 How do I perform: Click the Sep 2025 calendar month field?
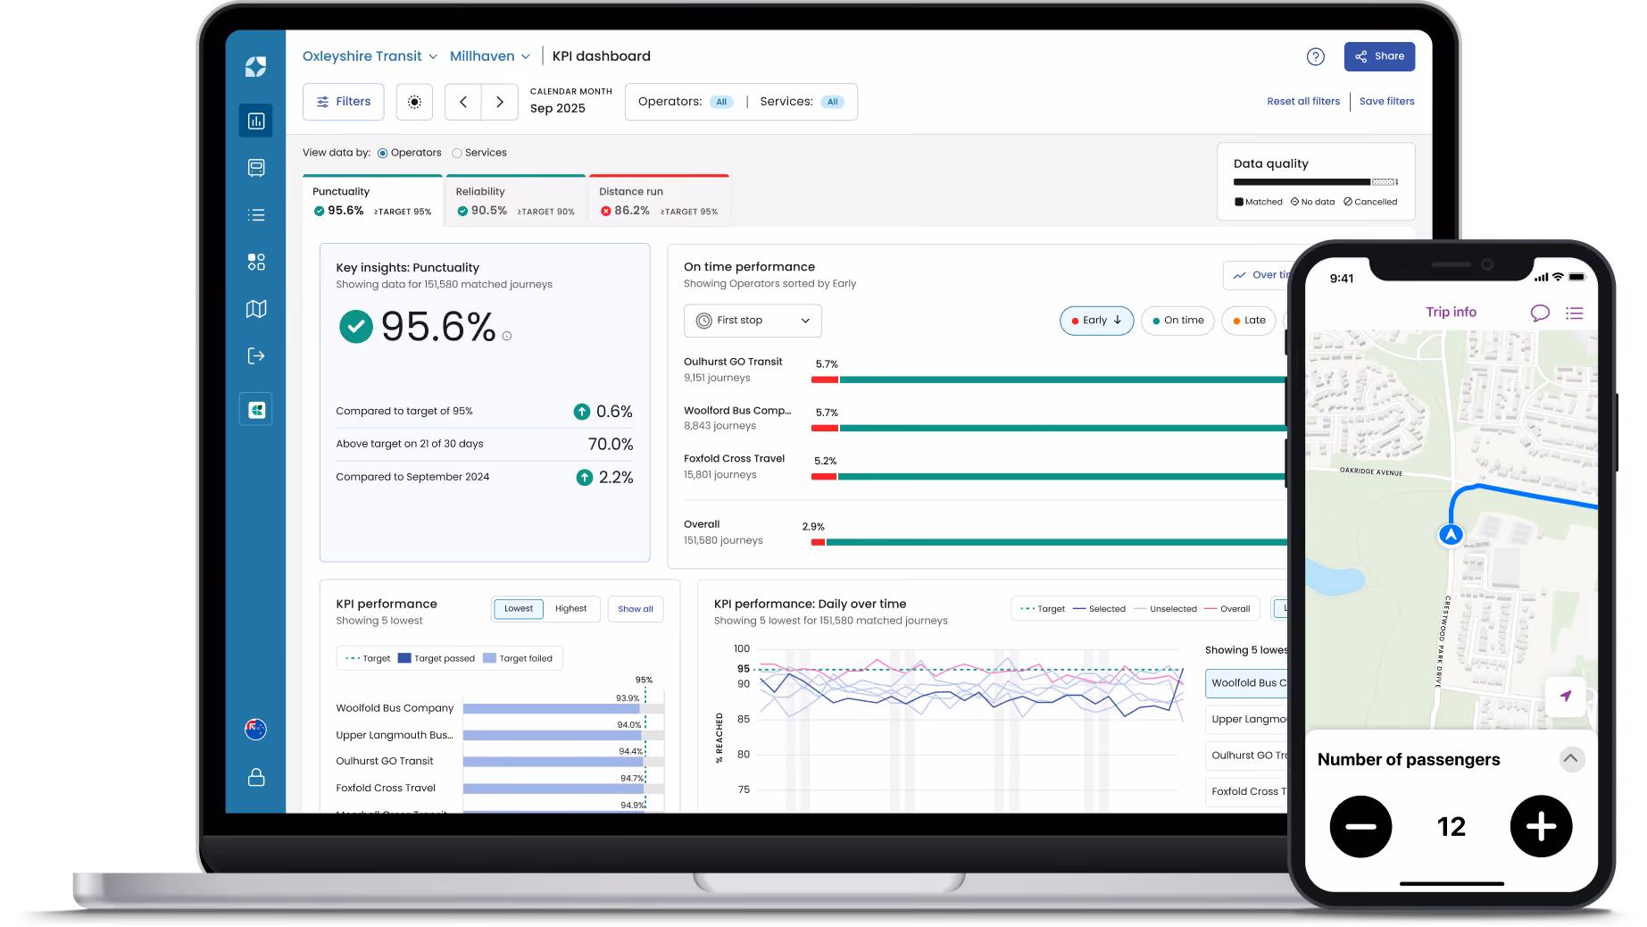pos(571,102)
